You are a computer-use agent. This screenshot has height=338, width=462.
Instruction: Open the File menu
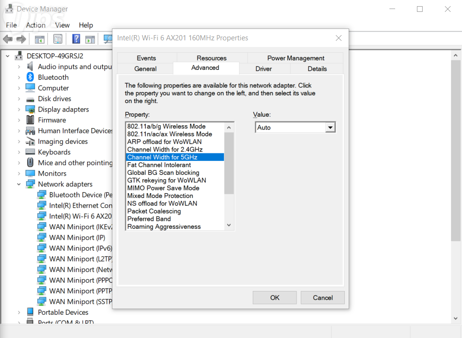(x=11, y=25)
